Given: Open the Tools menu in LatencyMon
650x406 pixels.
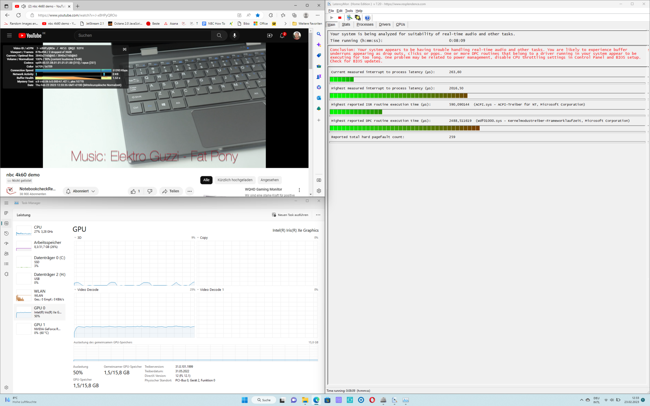Looking at the screenshot, I should (x=349, y=11).
